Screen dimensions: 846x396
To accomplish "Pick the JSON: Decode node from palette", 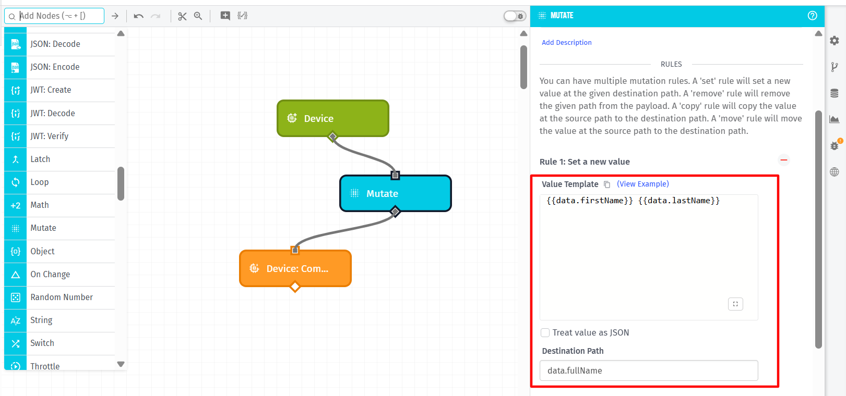I will pyautogui.click(x=59, y=44).
